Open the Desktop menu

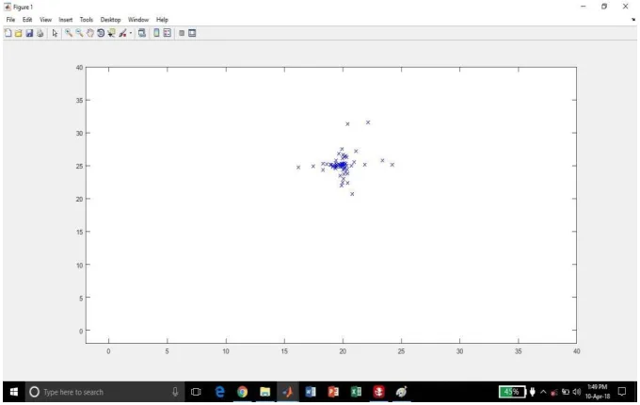click(111, 20)
